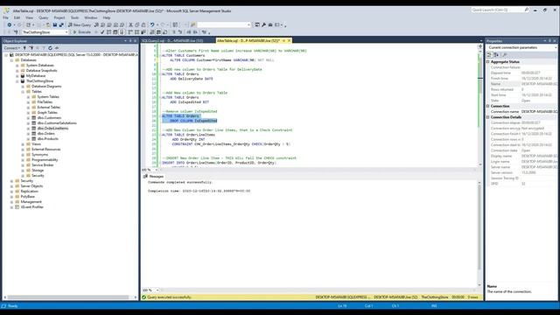
Task: Collapse the TheClothingStore database node
Action: point(17,81)
